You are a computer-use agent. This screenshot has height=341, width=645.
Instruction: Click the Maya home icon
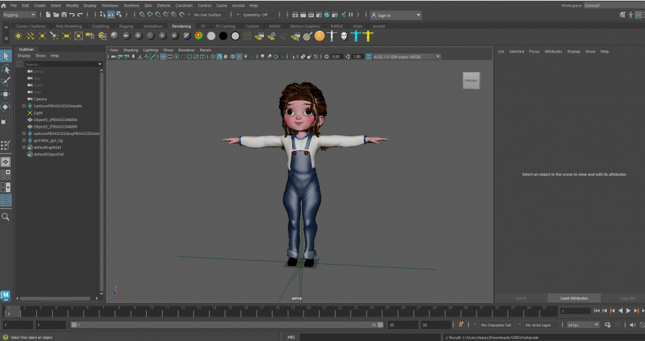[4, 6]
